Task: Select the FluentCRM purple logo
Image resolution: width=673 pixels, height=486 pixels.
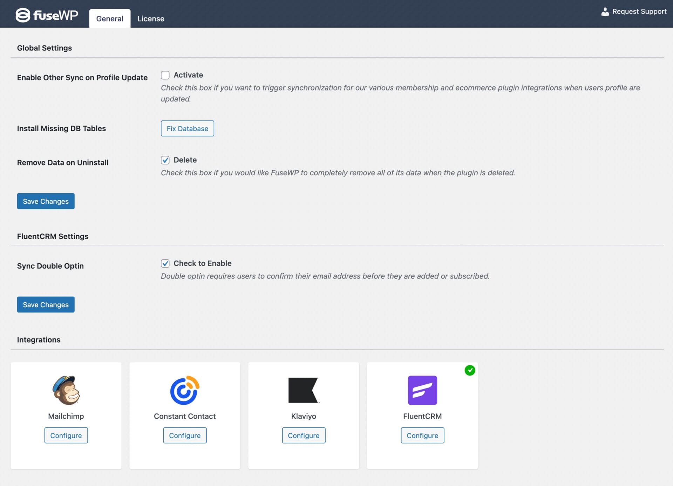Action: coord(422,390)
